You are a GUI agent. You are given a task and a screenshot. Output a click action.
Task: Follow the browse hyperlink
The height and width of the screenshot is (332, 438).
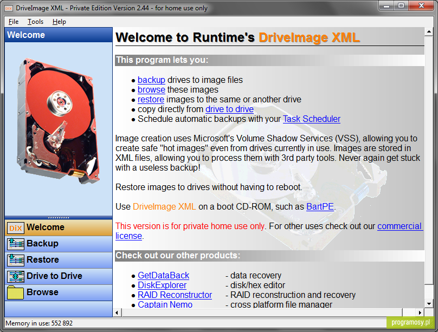[x=151, y=89]
